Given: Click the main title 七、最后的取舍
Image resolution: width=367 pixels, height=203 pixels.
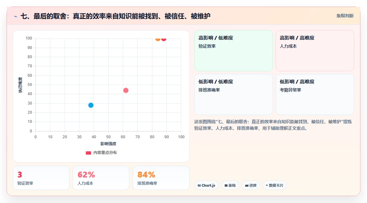Looking at the screenshot, I should [x=115, y=16].
